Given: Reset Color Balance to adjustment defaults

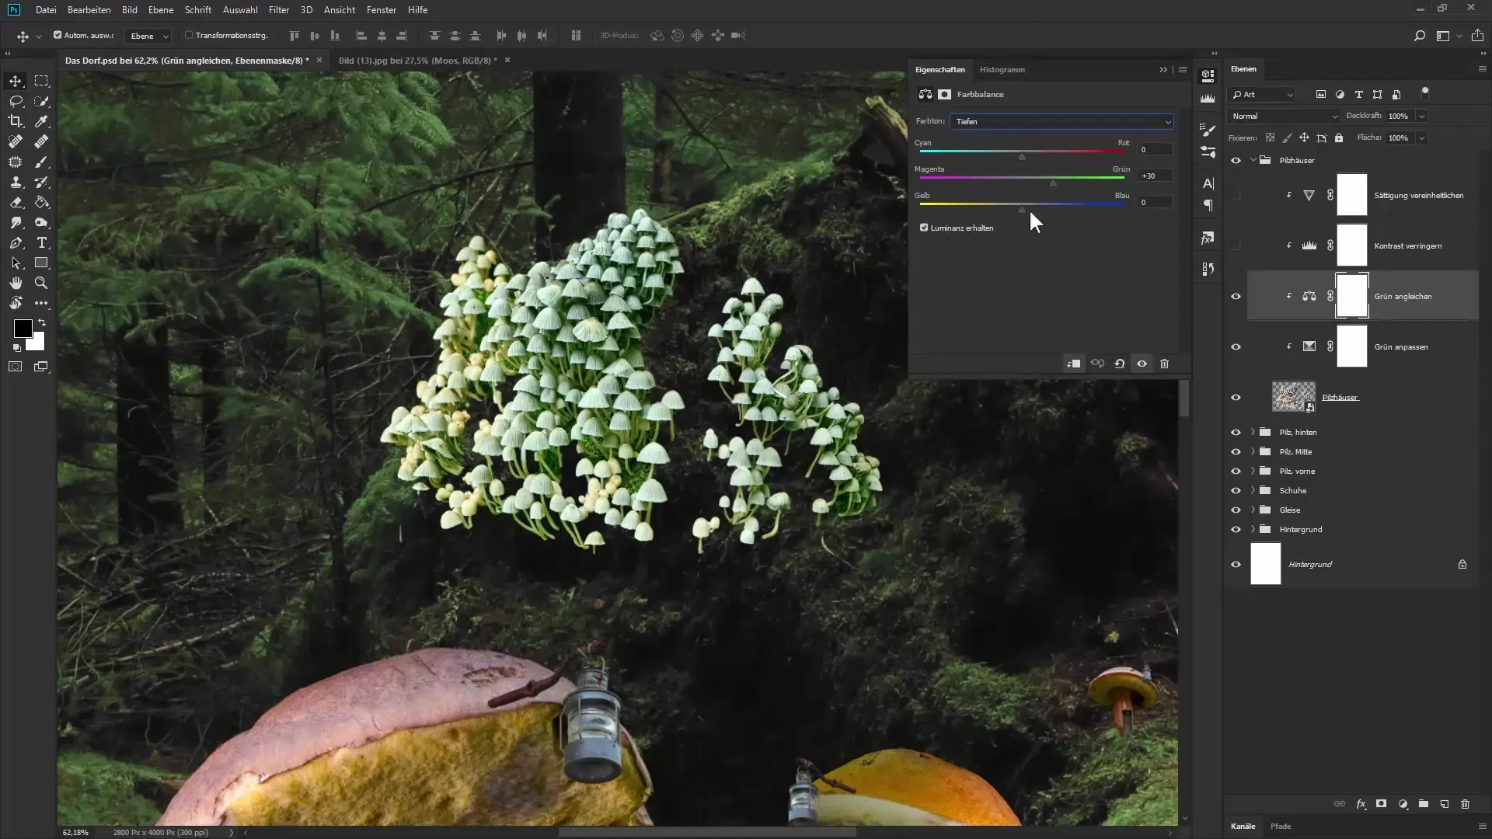Looking at the screenshot, I should click(x=1120, y=364).
